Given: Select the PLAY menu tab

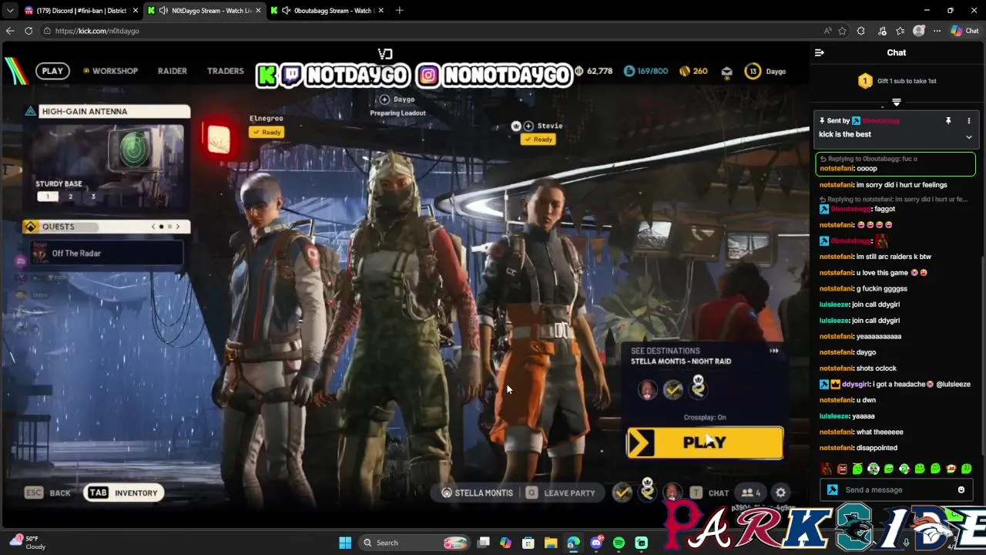Looking at the screenshot, I should (x=52, y=71).
